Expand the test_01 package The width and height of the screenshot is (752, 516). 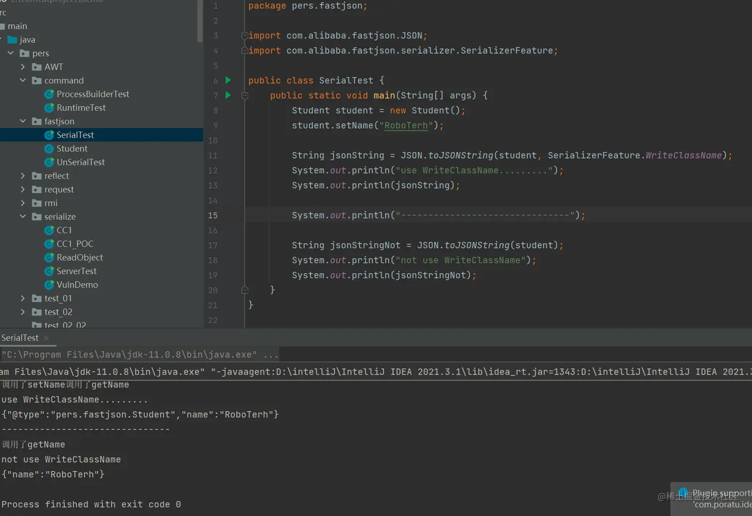click(x=23, y=298)
